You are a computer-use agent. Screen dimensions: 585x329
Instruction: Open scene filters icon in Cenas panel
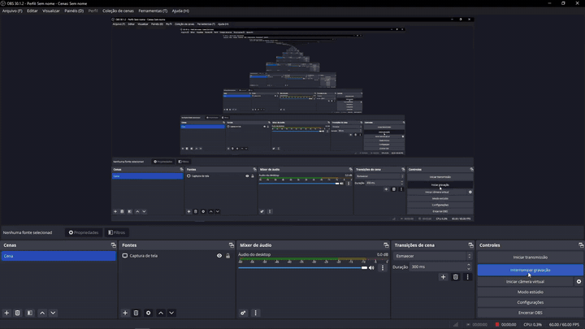[30, 313]
